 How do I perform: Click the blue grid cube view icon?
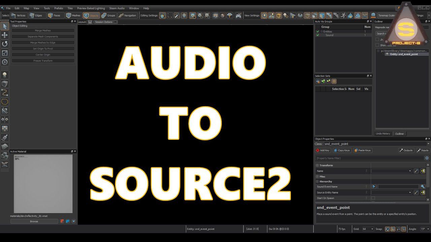pos(322,15)
